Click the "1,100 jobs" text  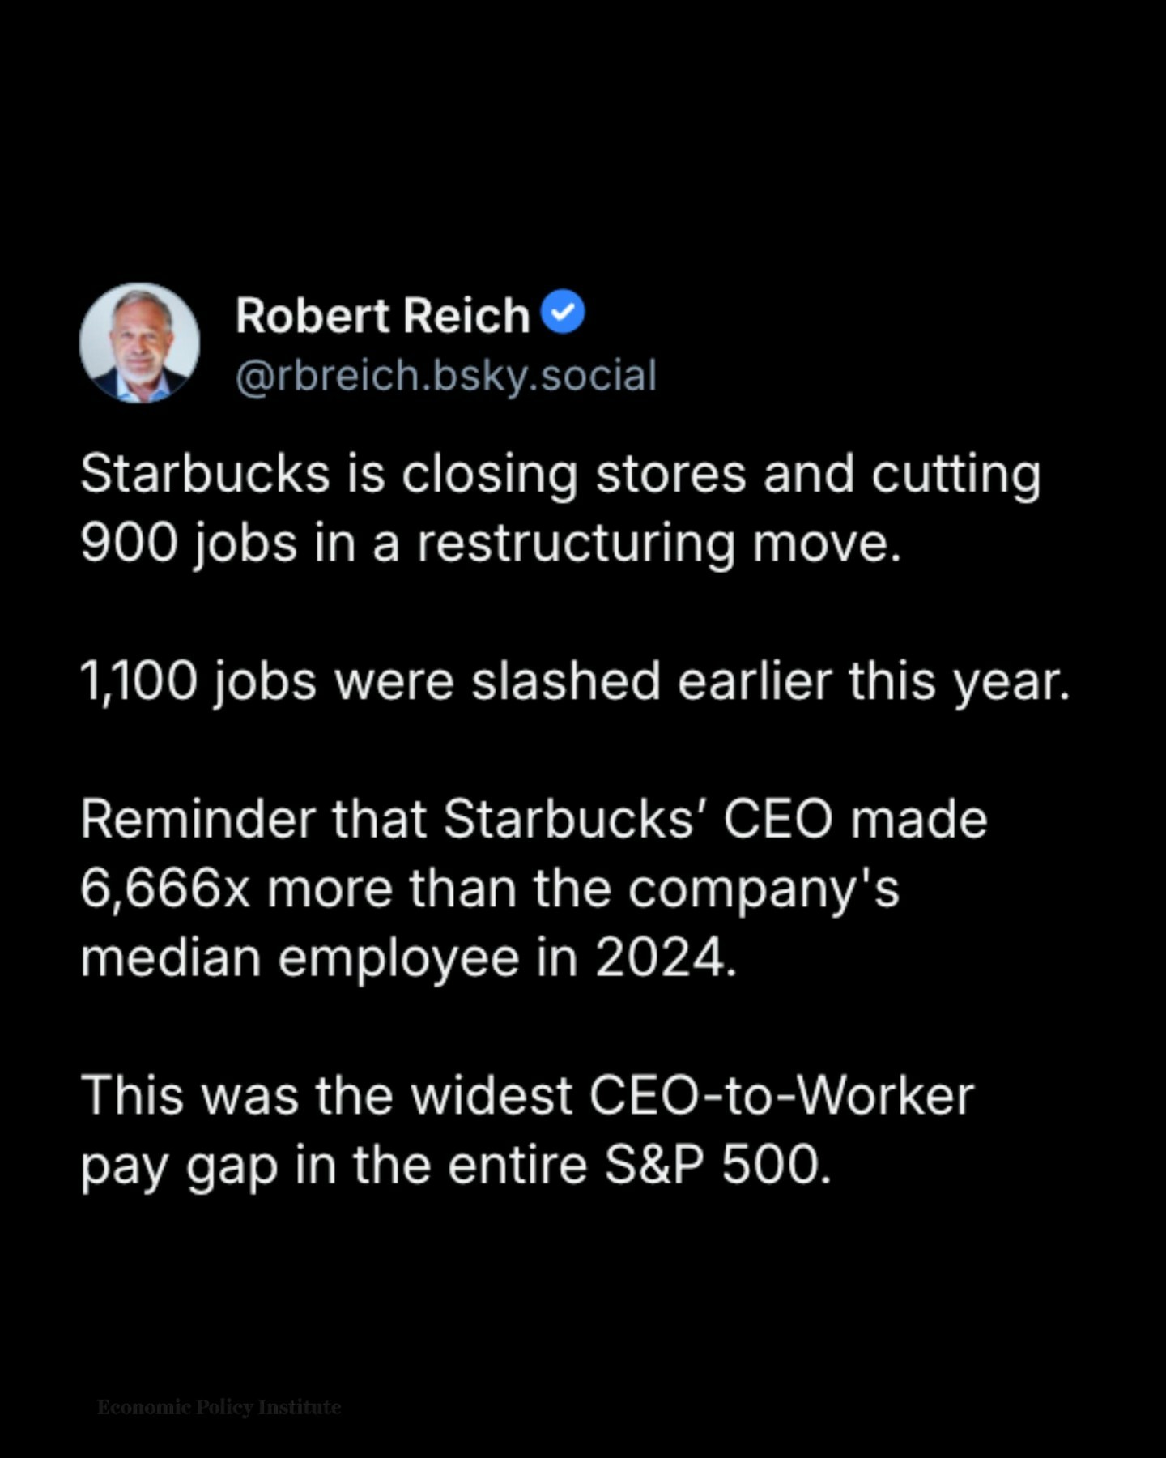[x=198, y=681]
